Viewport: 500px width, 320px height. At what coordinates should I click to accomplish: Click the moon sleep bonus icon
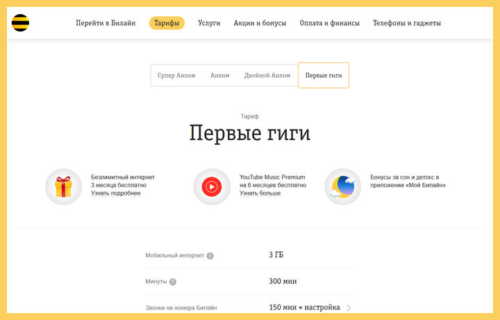(x=343, y=187)
